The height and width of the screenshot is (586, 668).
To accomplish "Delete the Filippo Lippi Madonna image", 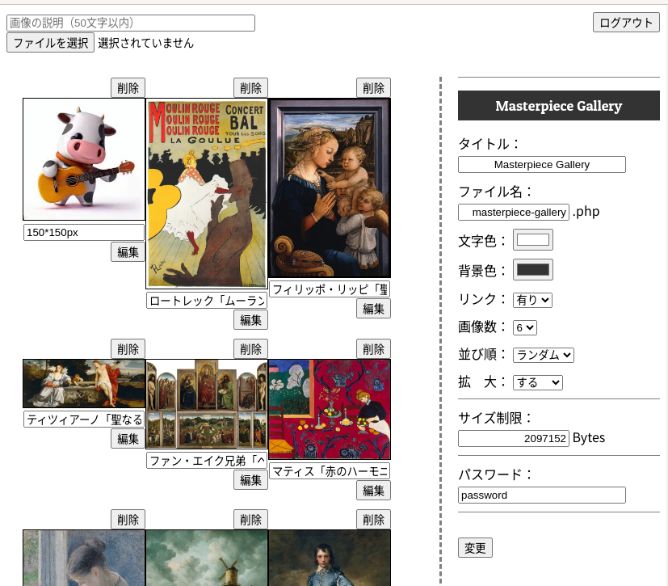I will click(x=373, y=88).
